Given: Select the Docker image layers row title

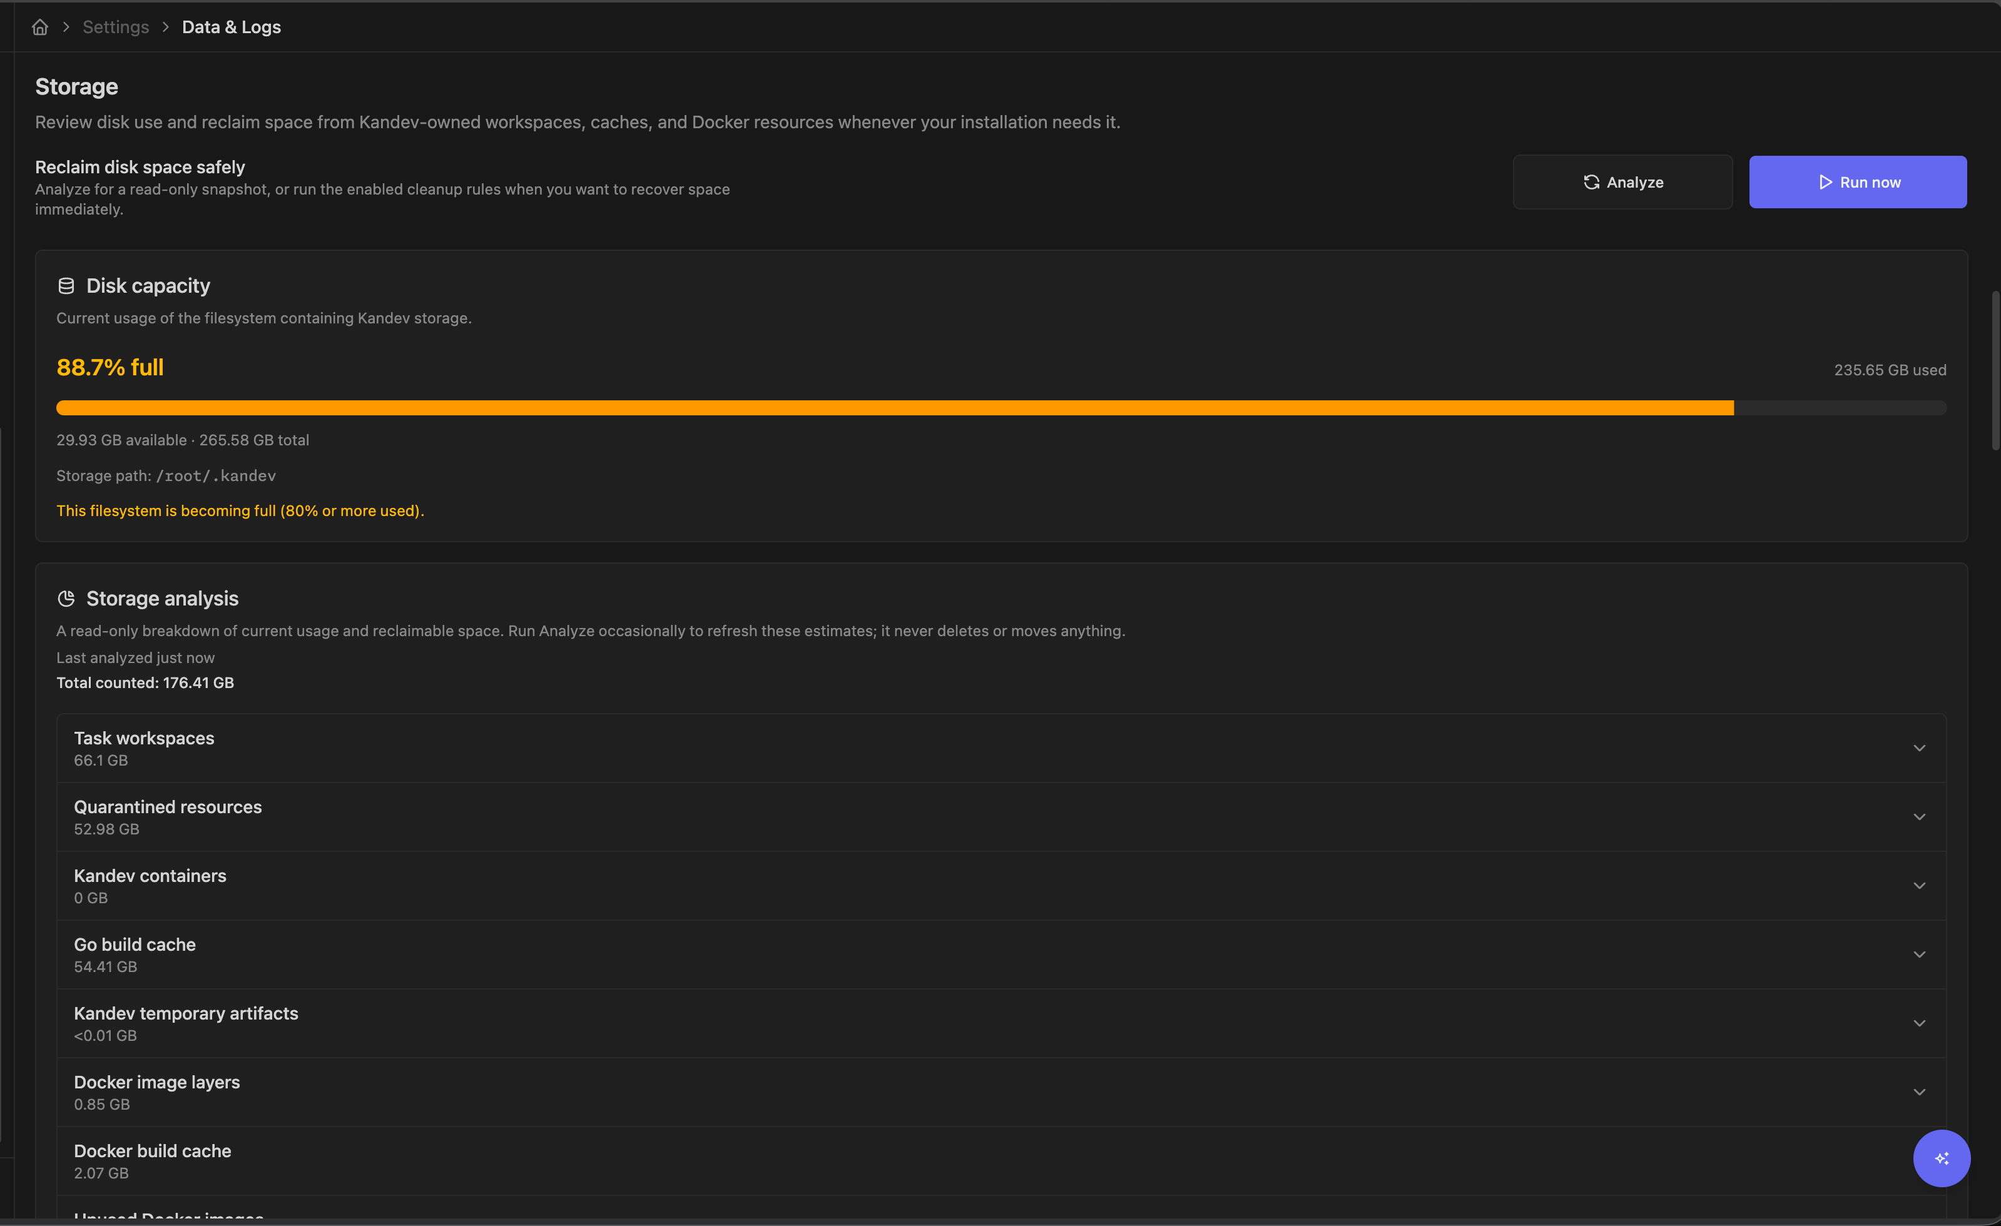Looking at the screenshot, I should point(156,1082).
